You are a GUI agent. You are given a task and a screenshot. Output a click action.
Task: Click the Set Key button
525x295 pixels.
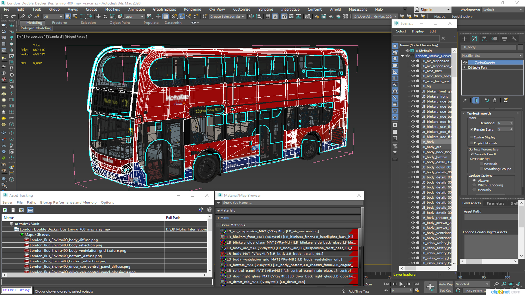(446, 291)
